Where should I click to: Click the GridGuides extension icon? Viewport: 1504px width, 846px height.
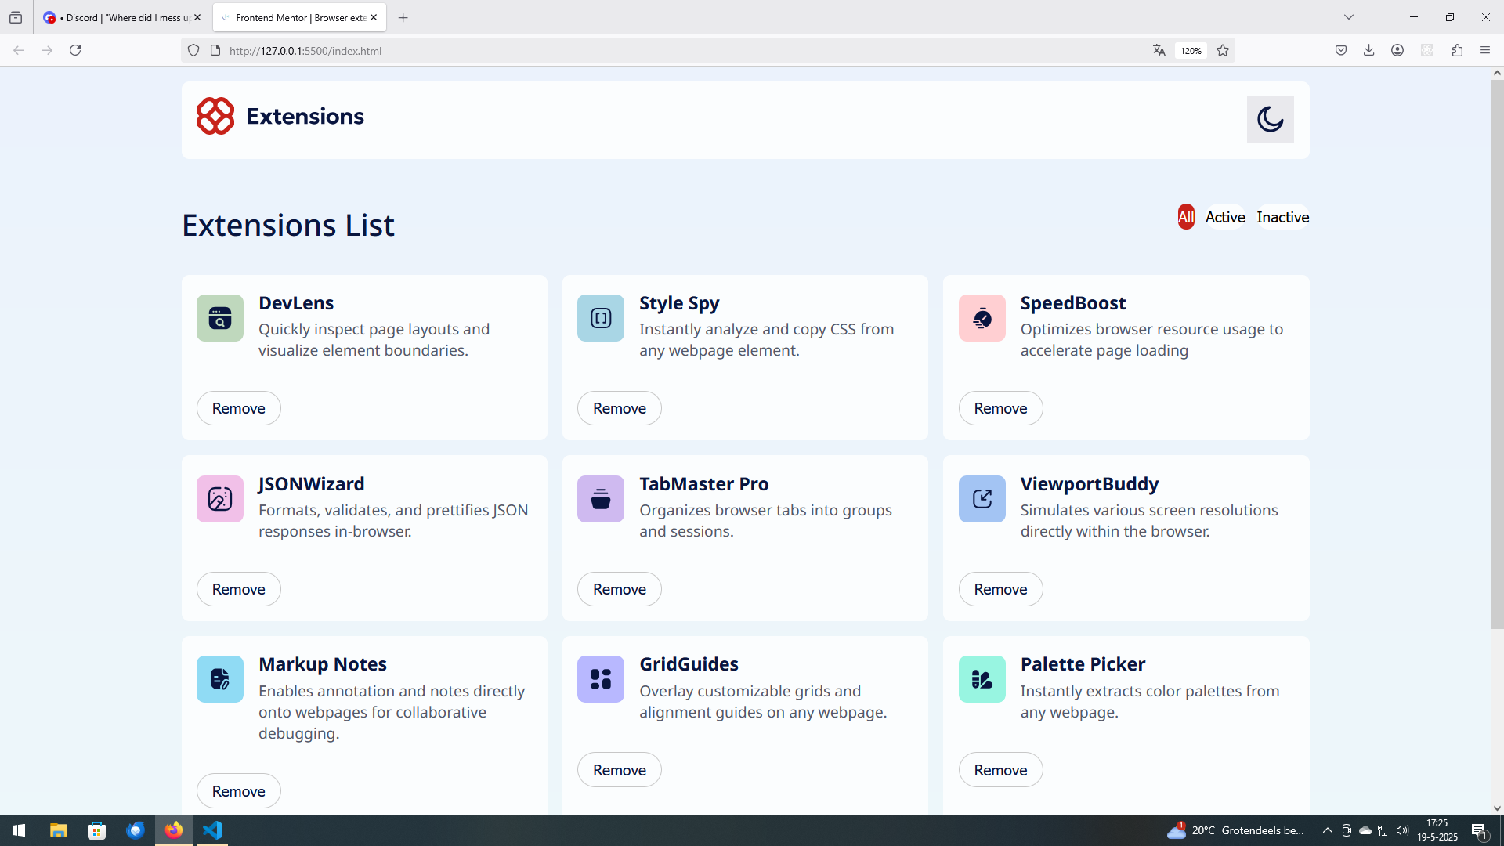[601, 679]
